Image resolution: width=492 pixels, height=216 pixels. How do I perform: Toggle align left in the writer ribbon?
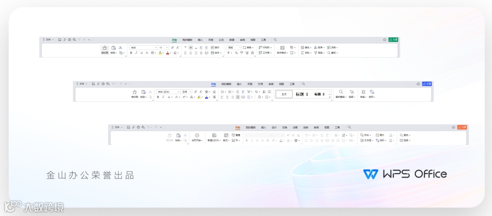(x=221, y=97)
